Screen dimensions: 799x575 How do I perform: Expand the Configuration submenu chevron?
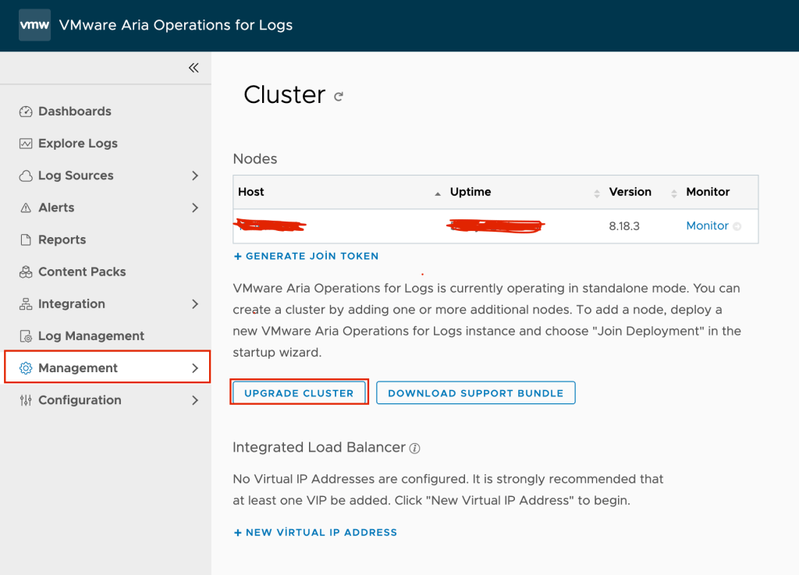pyautogui.click(x=195, y=399)
